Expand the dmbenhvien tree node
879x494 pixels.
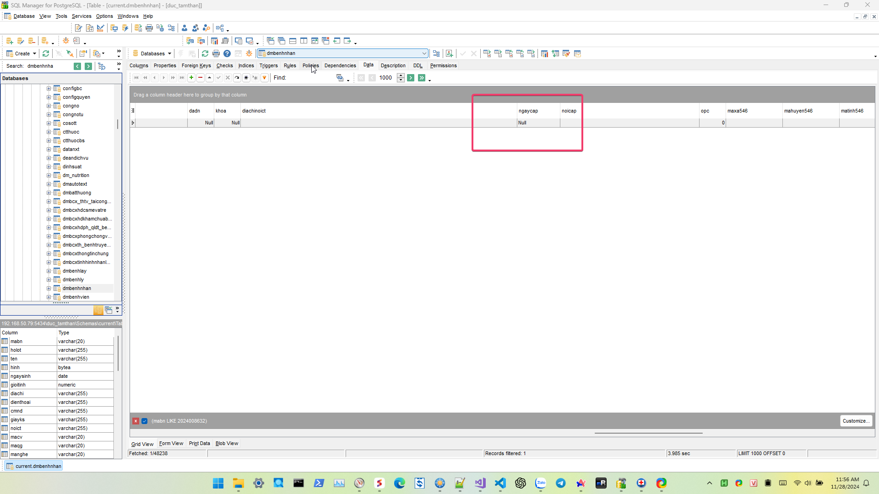pos(49,297)
